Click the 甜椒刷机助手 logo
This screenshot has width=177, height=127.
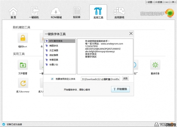click(x=157, y=13)
